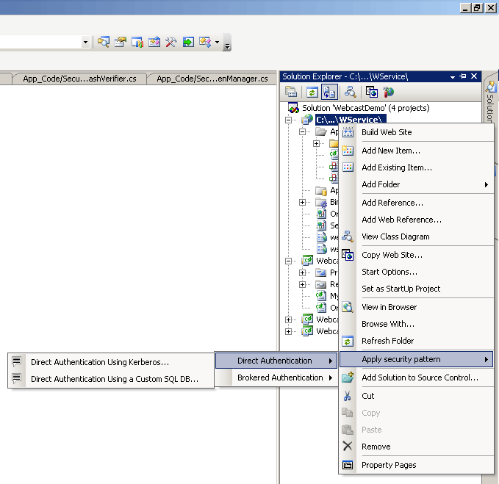Click Solution Explorer Properties icon
Viewport: 499px width, 484px height.
tap(291, 92)
